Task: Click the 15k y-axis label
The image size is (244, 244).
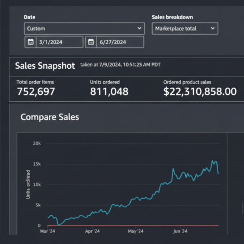Action: tap(37, 164)
